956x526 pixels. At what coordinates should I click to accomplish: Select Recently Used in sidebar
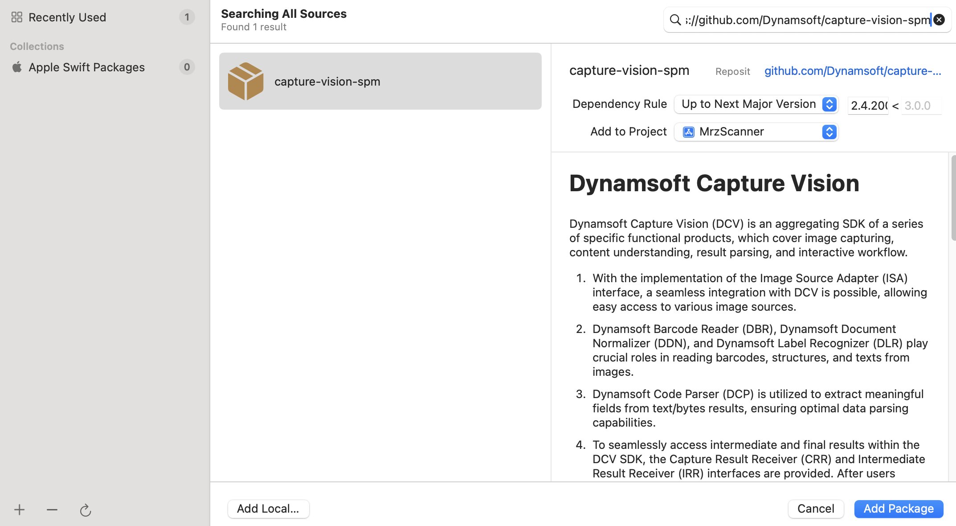(x=67, y=17)
